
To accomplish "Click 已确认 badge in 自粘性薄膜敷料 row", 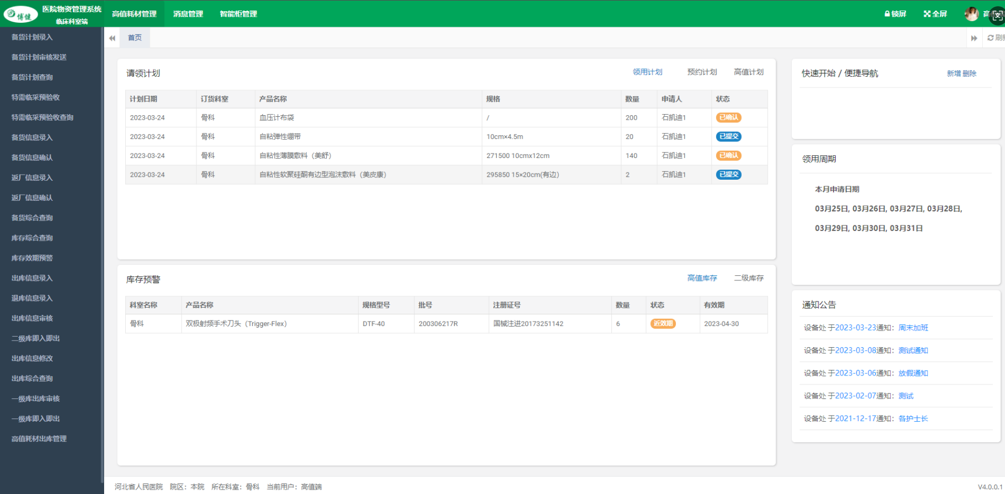I will click(728, 155).
